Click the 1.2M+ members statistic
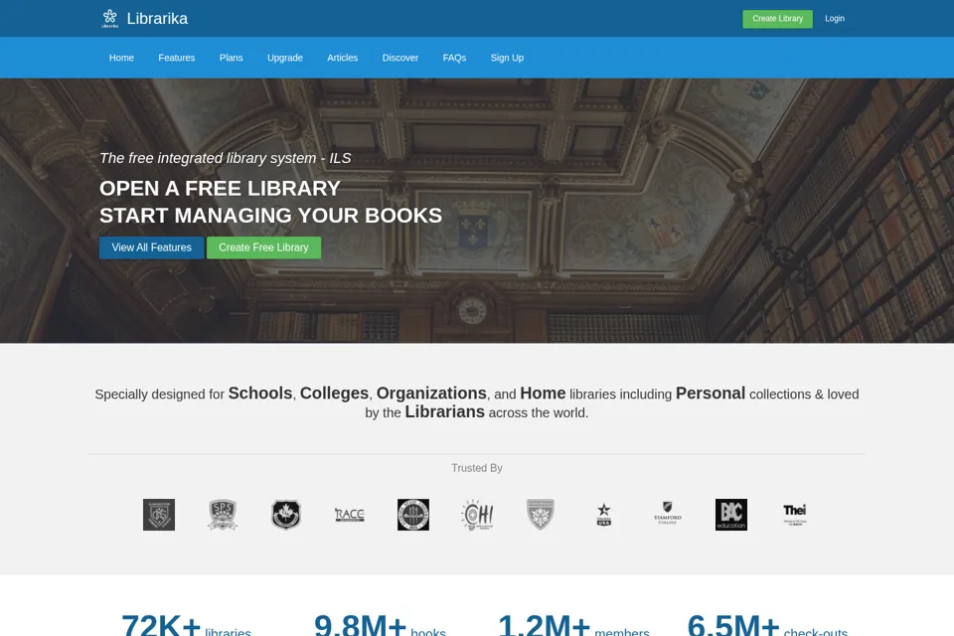This screenshot has width=954, height=636. (573, 626)
